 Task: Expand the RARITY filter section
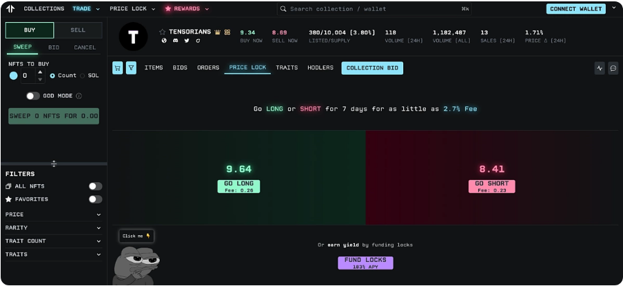pos(54,228)
